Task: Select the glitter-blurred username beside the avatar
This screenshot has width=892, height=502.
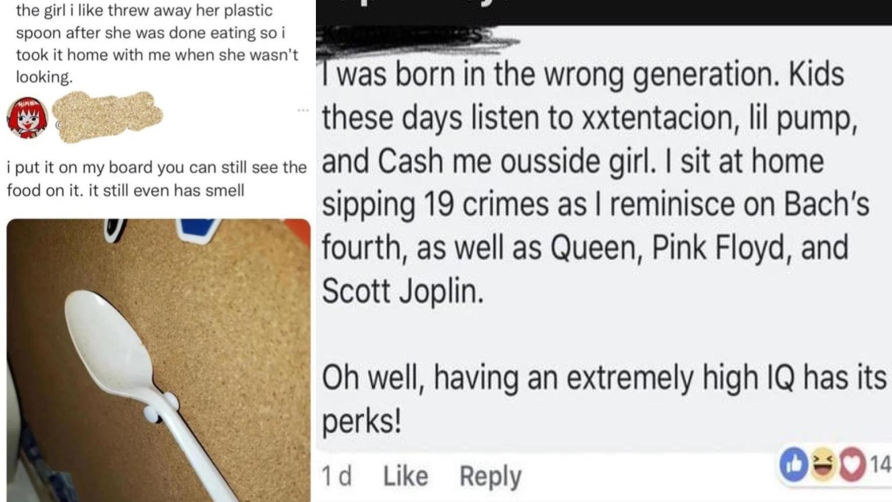Action: (107, 116)
